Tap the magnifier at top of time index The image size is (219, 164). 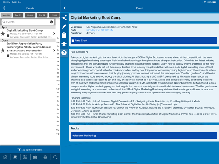pos(58,38)
